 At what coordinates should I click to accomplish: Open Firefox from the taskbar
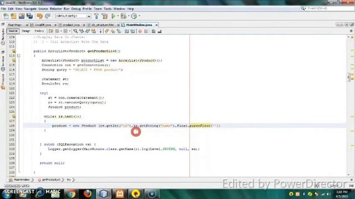(x=88, y=194)
